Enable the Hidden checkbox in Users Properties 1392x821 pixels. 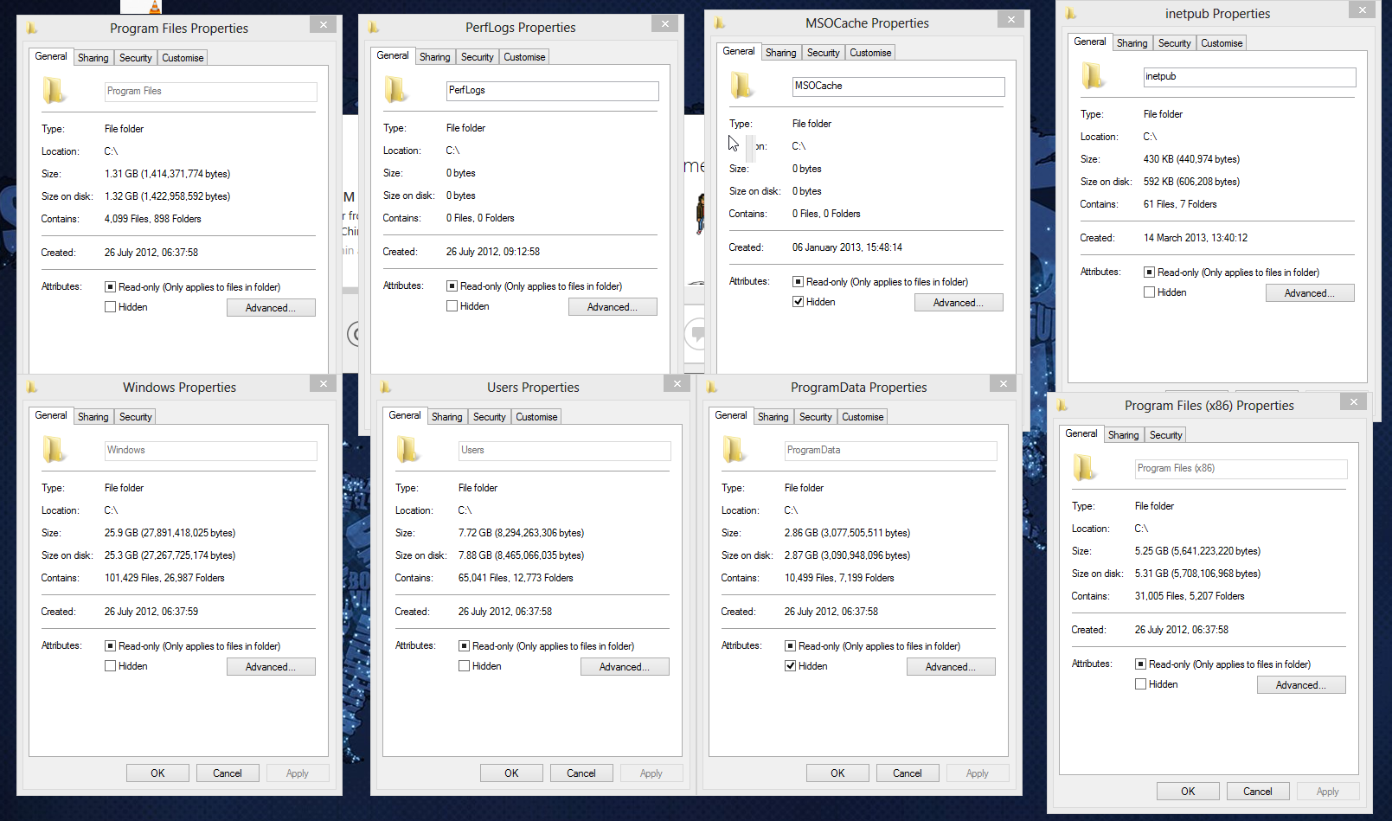pos(464,666)
